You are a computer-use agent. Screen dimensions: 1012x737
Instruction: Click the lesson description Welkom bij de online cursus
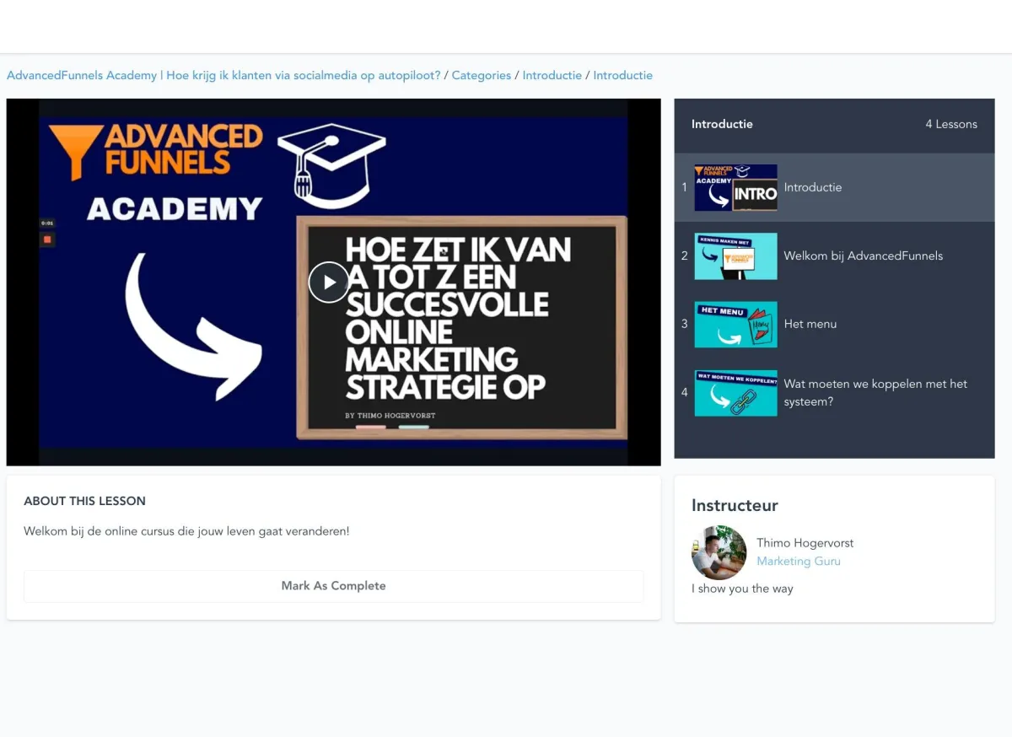tap(186, 531)
